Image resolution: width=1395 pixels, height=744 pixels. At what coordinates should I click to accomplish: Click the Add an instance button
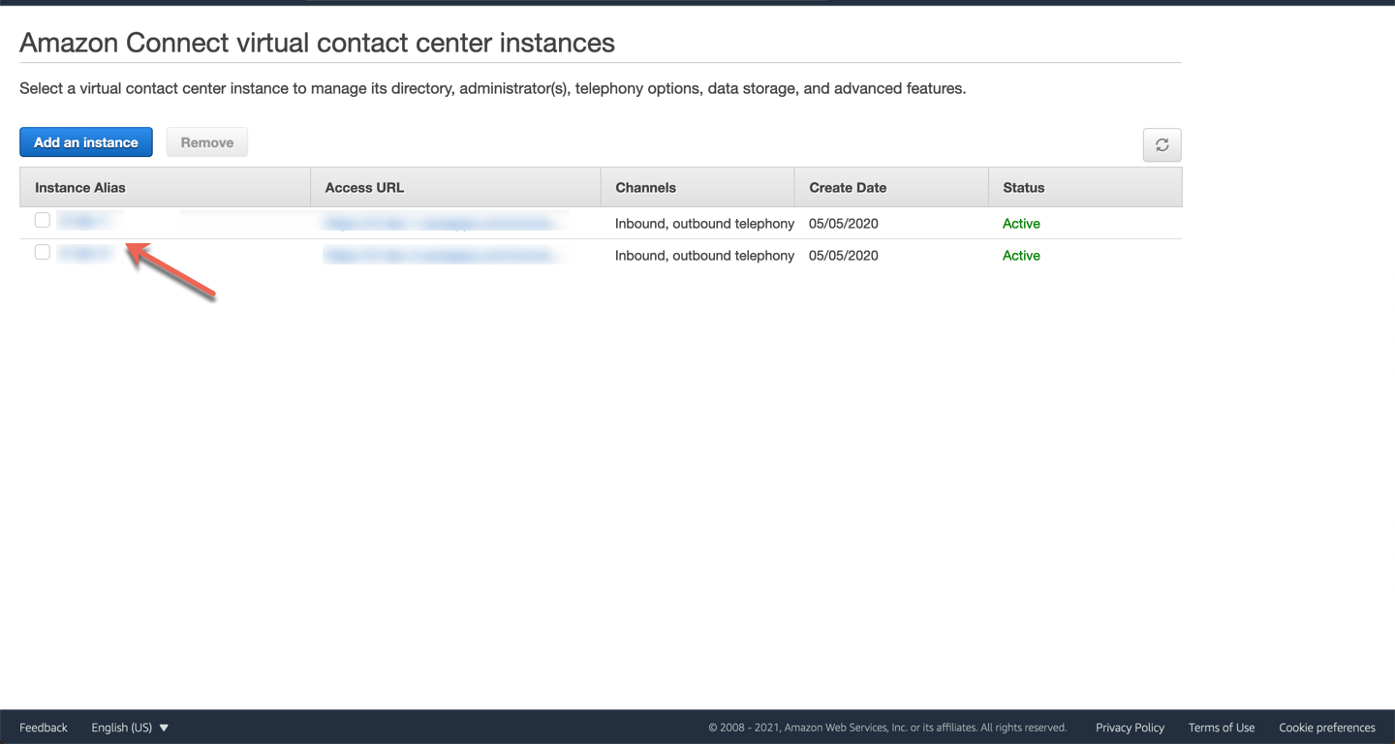coord(86,142)
